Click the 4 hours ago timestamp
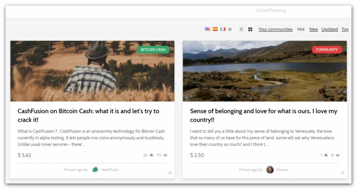Screen dimensions: 357x189 pyautogui.click(x=248, y=169)
